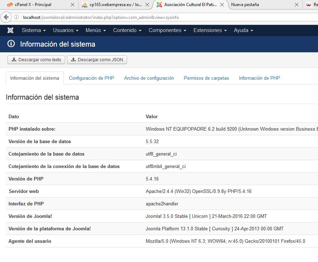The image size is (318, 262).
Task: Open the Archivo de configuración tab
Action: point(149,78)
